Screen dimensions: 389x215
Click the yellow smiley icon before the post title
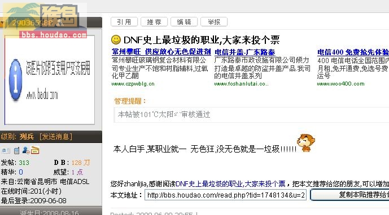[116, 39]
